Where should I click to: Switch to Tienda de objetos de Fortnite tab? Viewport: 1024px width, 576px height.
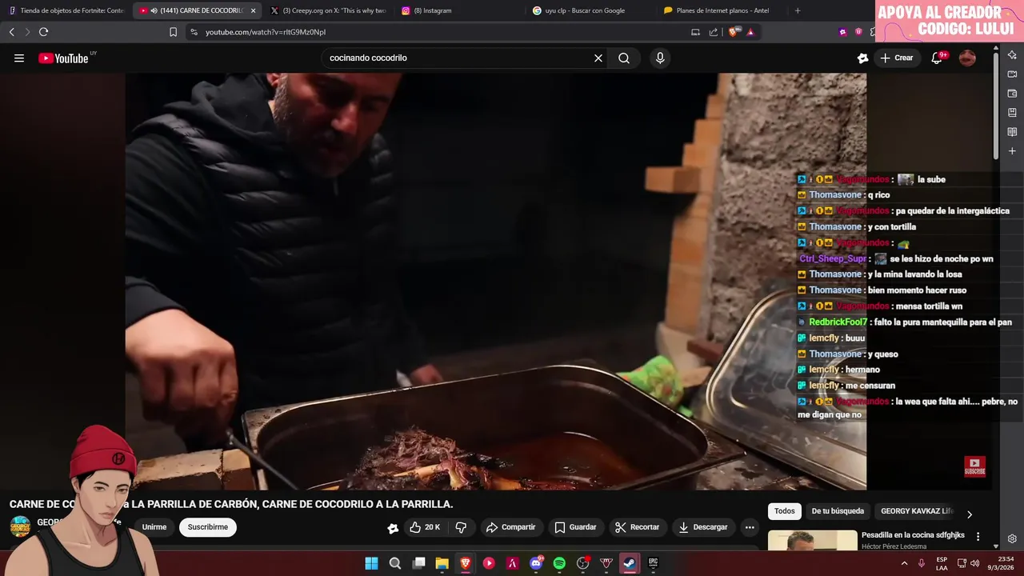pyautogui.click(x=66, y=10)
